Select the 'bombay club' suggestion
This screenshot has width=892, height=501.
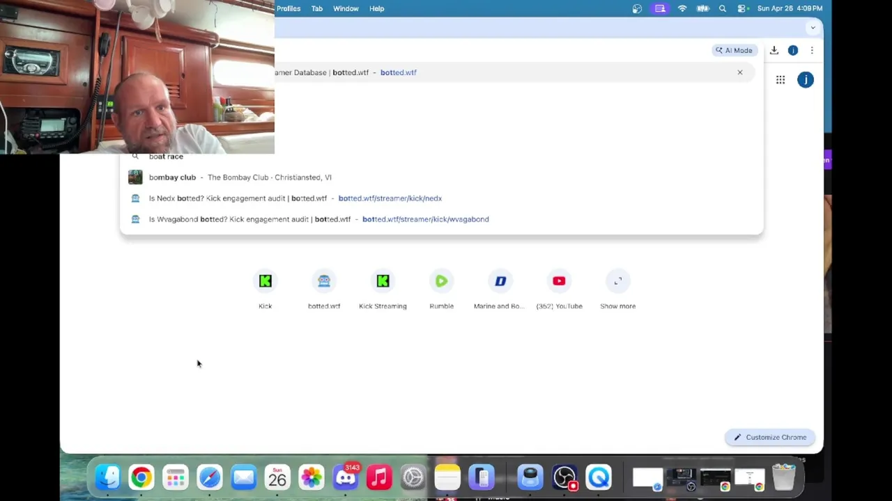click(x=441, y=177)
